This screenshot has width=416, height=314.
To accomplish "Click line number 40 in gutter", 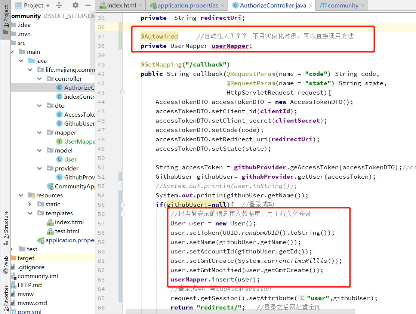I will click(101, 65).
